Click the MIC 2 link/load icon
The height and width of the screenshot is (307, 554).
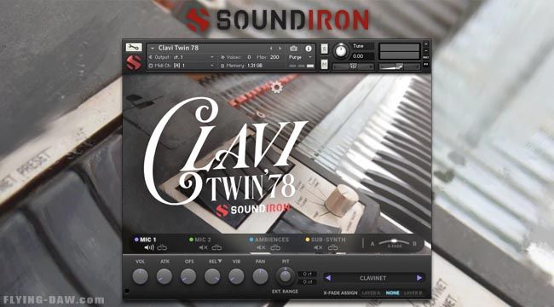point(216,247)
